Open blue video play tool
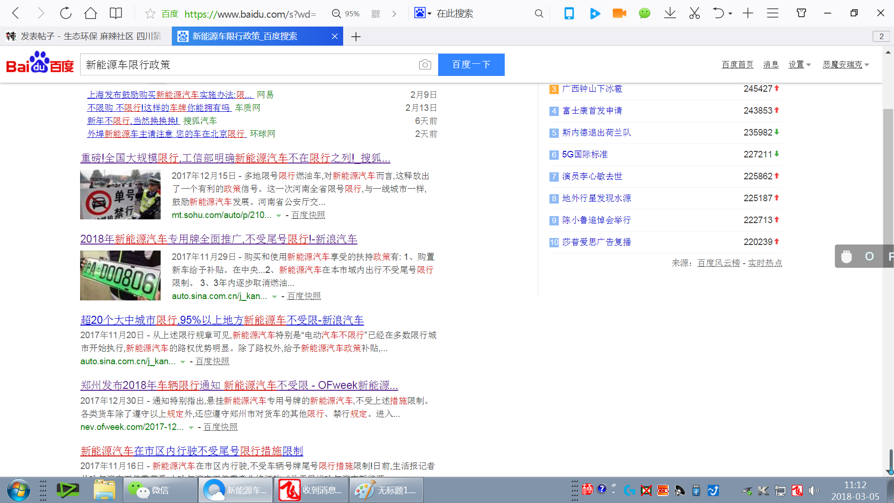Screen dimensions: 894x503 click(595, 14)
